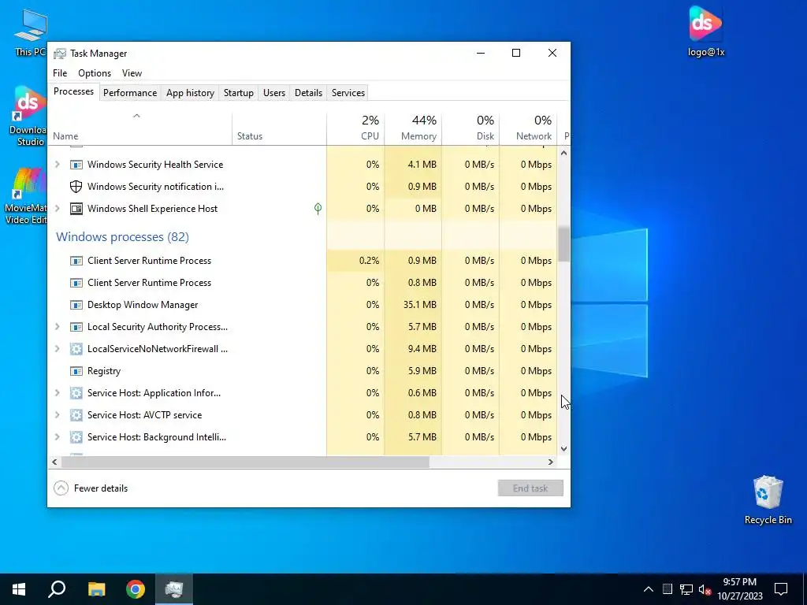The height and width of the screenshot is (605, 807).
Task: Switch to the Startup tab
Action: (x=238, y=93)
